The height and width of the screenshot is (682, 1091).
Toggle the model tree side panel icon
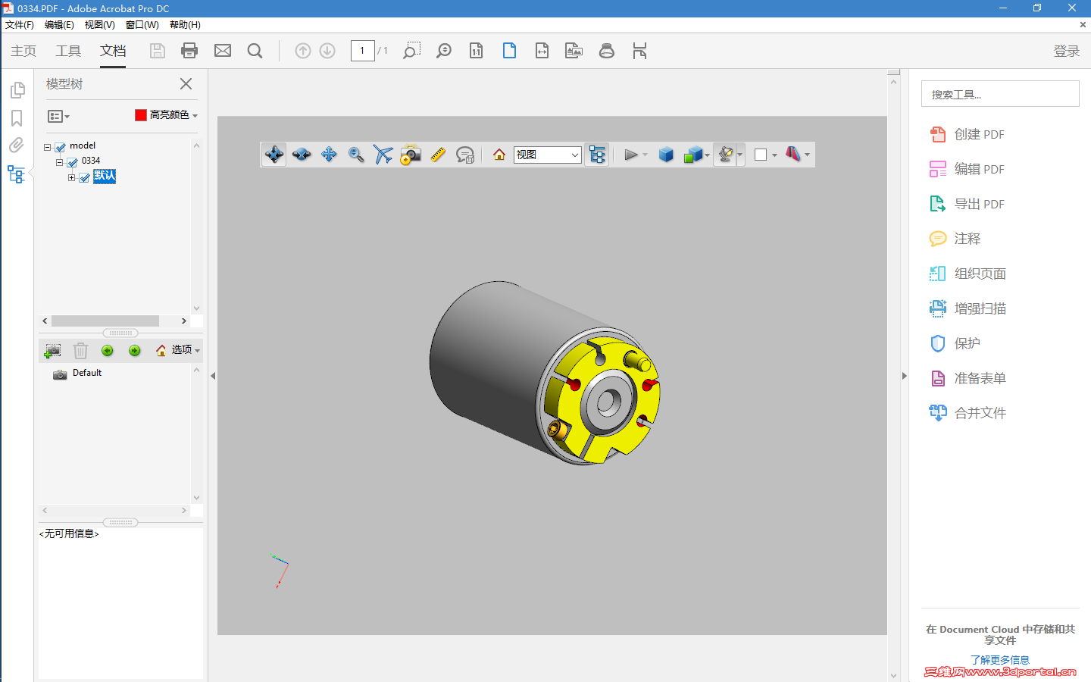pos(17,174)
